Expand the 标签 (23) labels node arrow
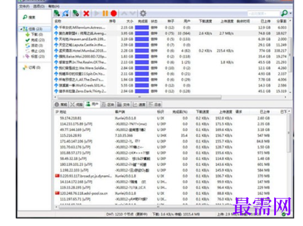This screenshot has width=303, height=226. click(23, 56)
